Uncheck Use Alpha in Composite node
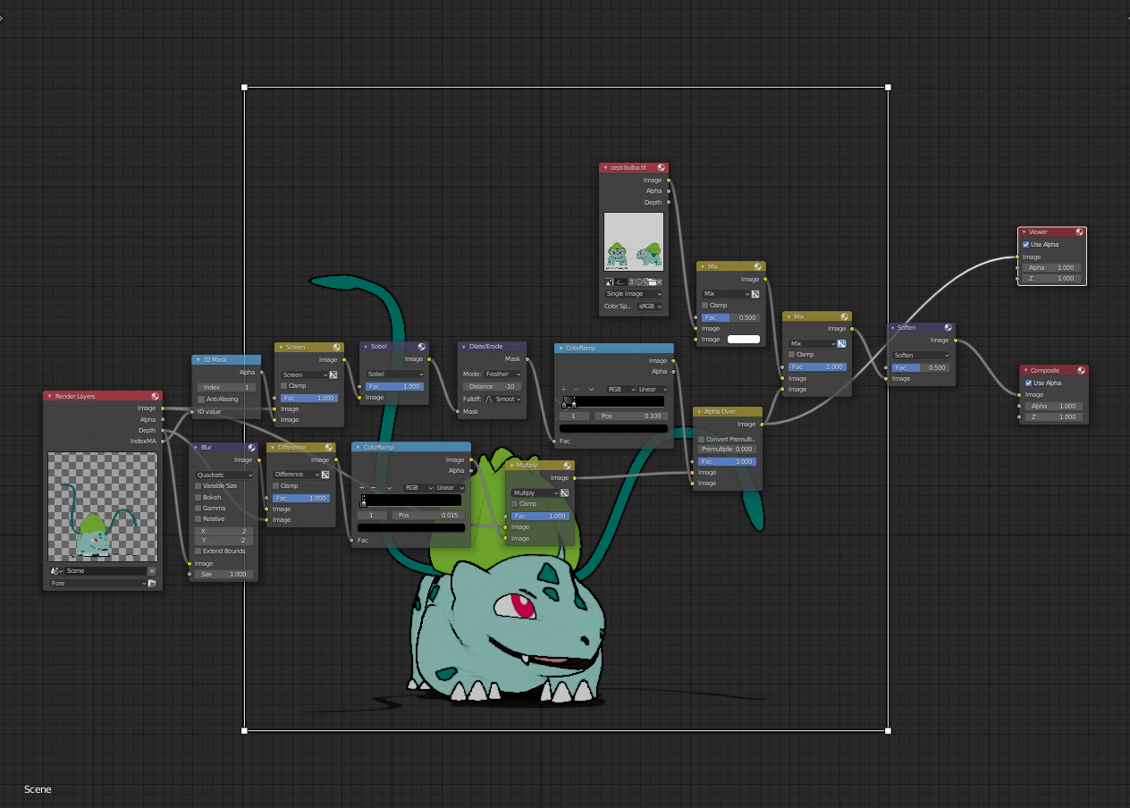Screen dimensions: 1130x808 [1028, 383]
